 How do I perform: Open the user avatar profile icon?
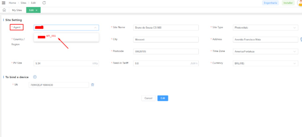[299, 3]
